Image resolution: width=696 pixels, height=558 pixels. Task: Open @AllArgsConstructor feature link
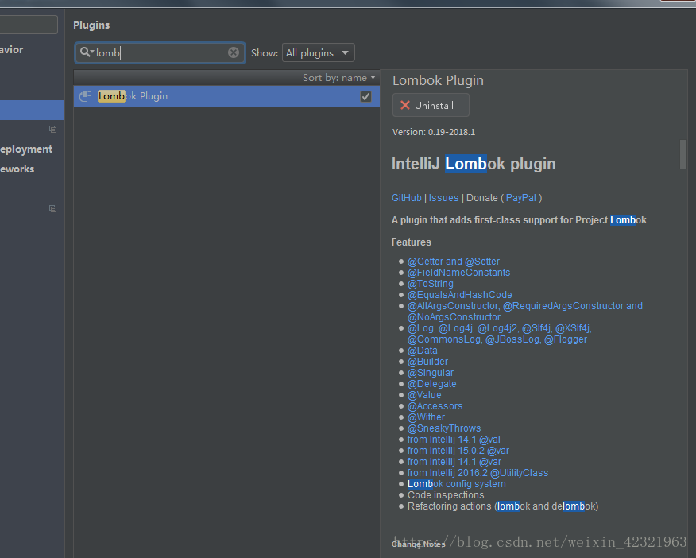525,311
